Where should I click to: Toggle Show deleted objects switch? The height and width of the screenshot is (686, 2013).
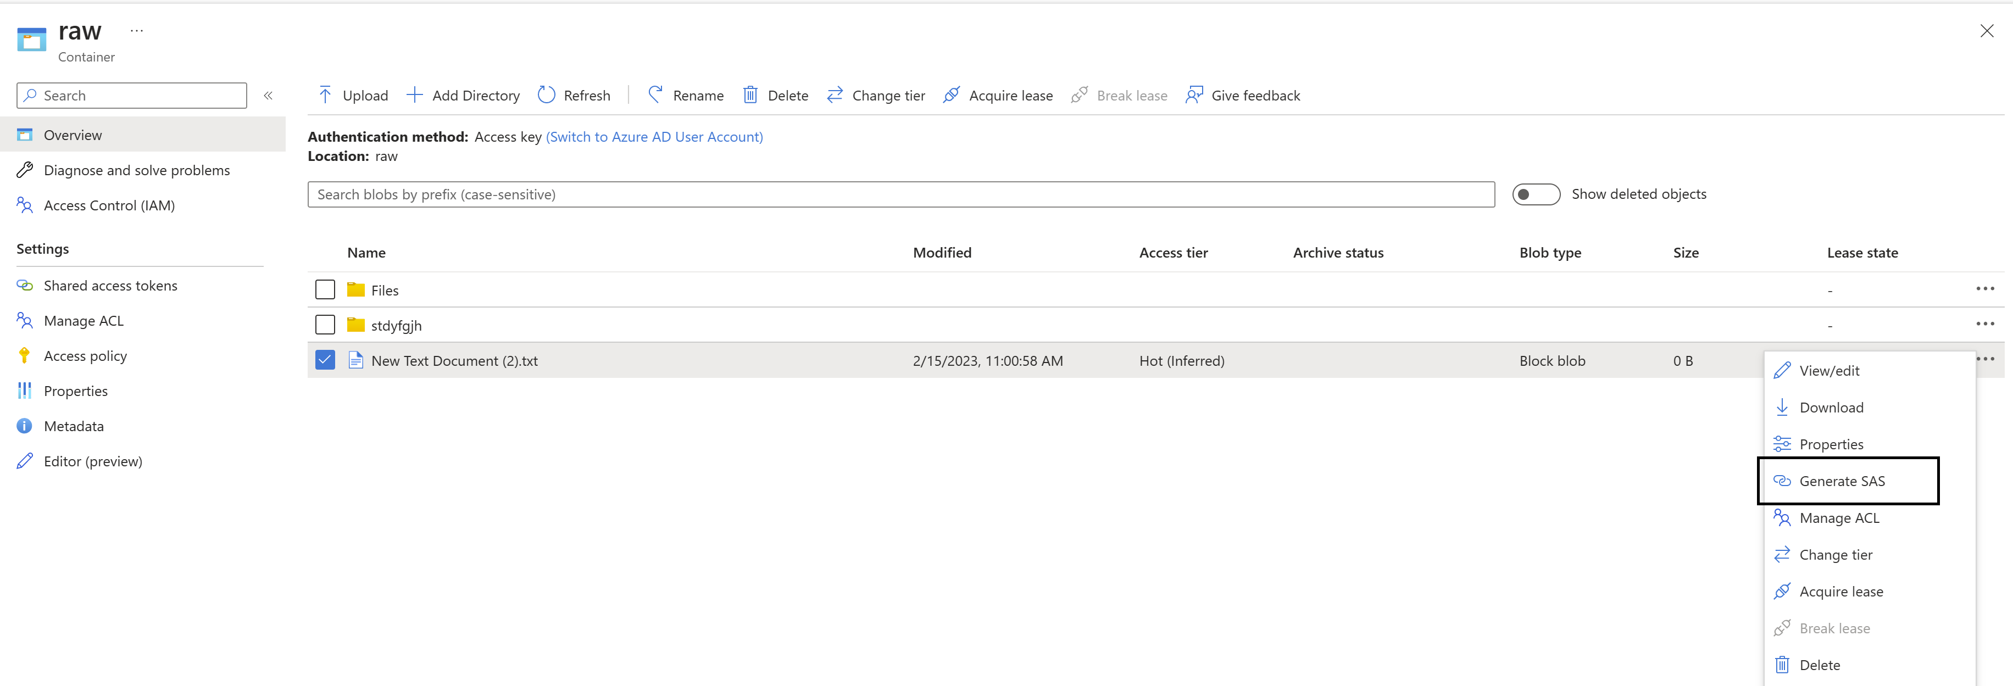[1535, 194]
